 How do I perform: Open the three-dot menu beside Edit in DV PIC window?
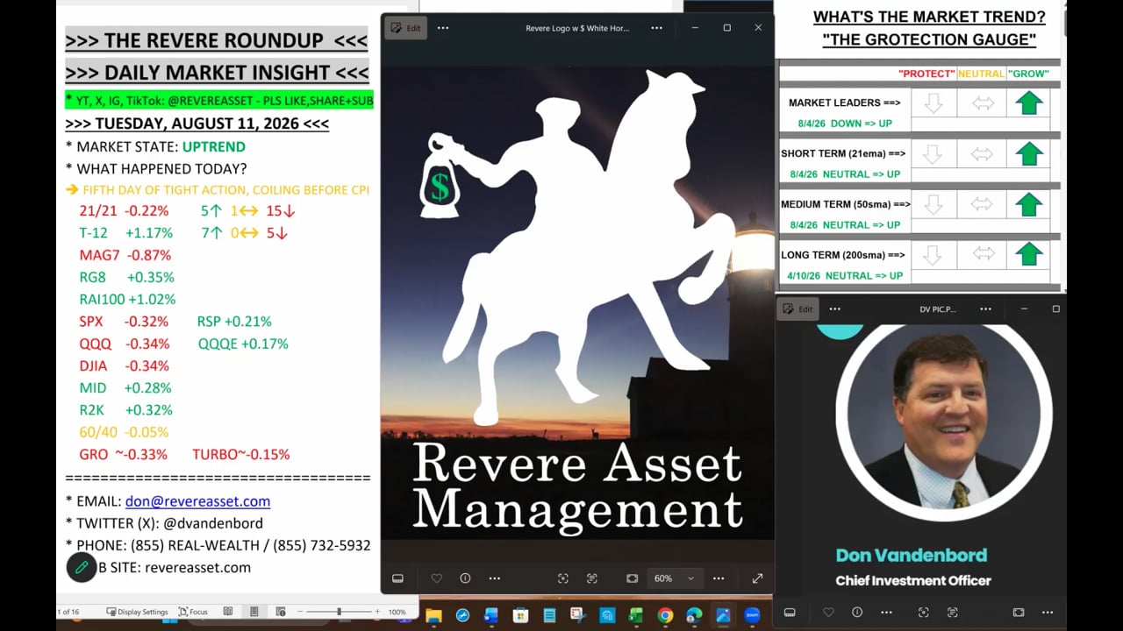coord(834,308)
